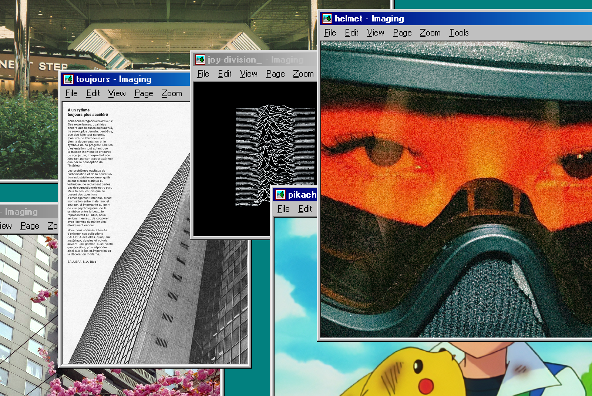Open Page menu in joy-division window
The image size is (592, 396).
point(275,74)
